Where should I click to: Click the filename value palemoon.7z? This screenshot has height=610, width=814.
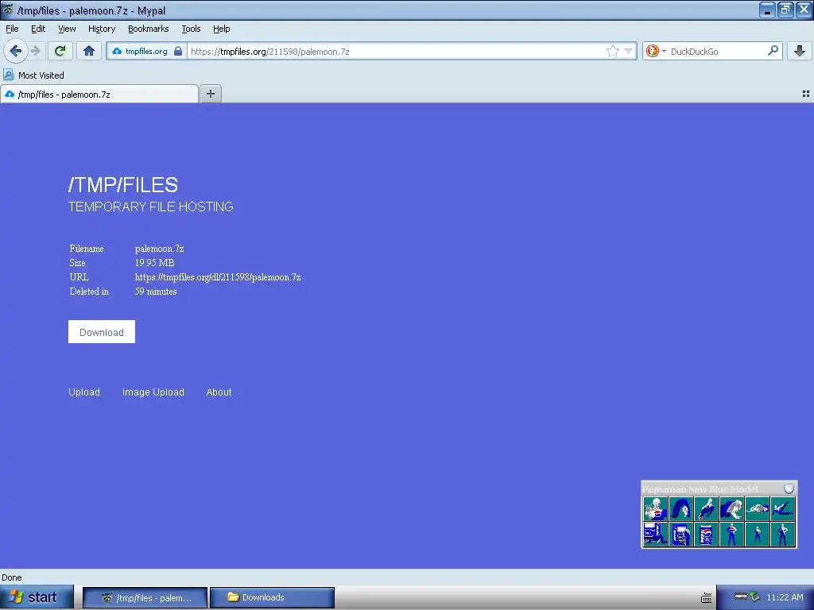click(159, 249)
